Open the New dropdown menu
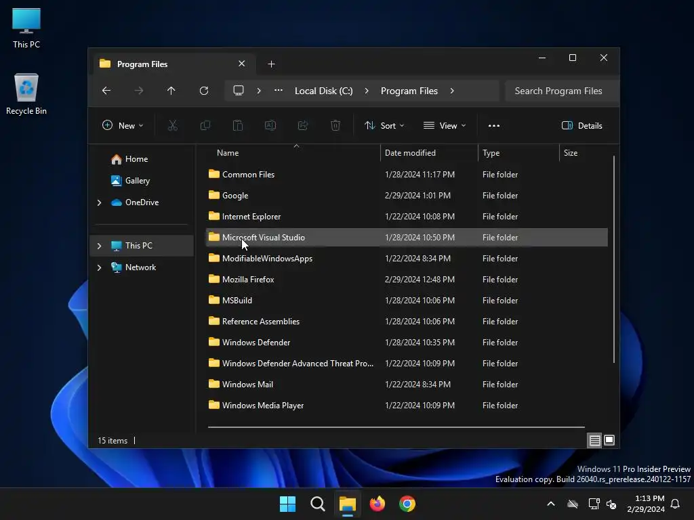694x520 pixels. point(123,125)
